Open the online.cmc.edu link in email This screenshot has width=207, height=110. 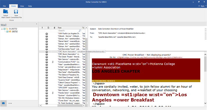pyautogui.click(x=154, y=58)
